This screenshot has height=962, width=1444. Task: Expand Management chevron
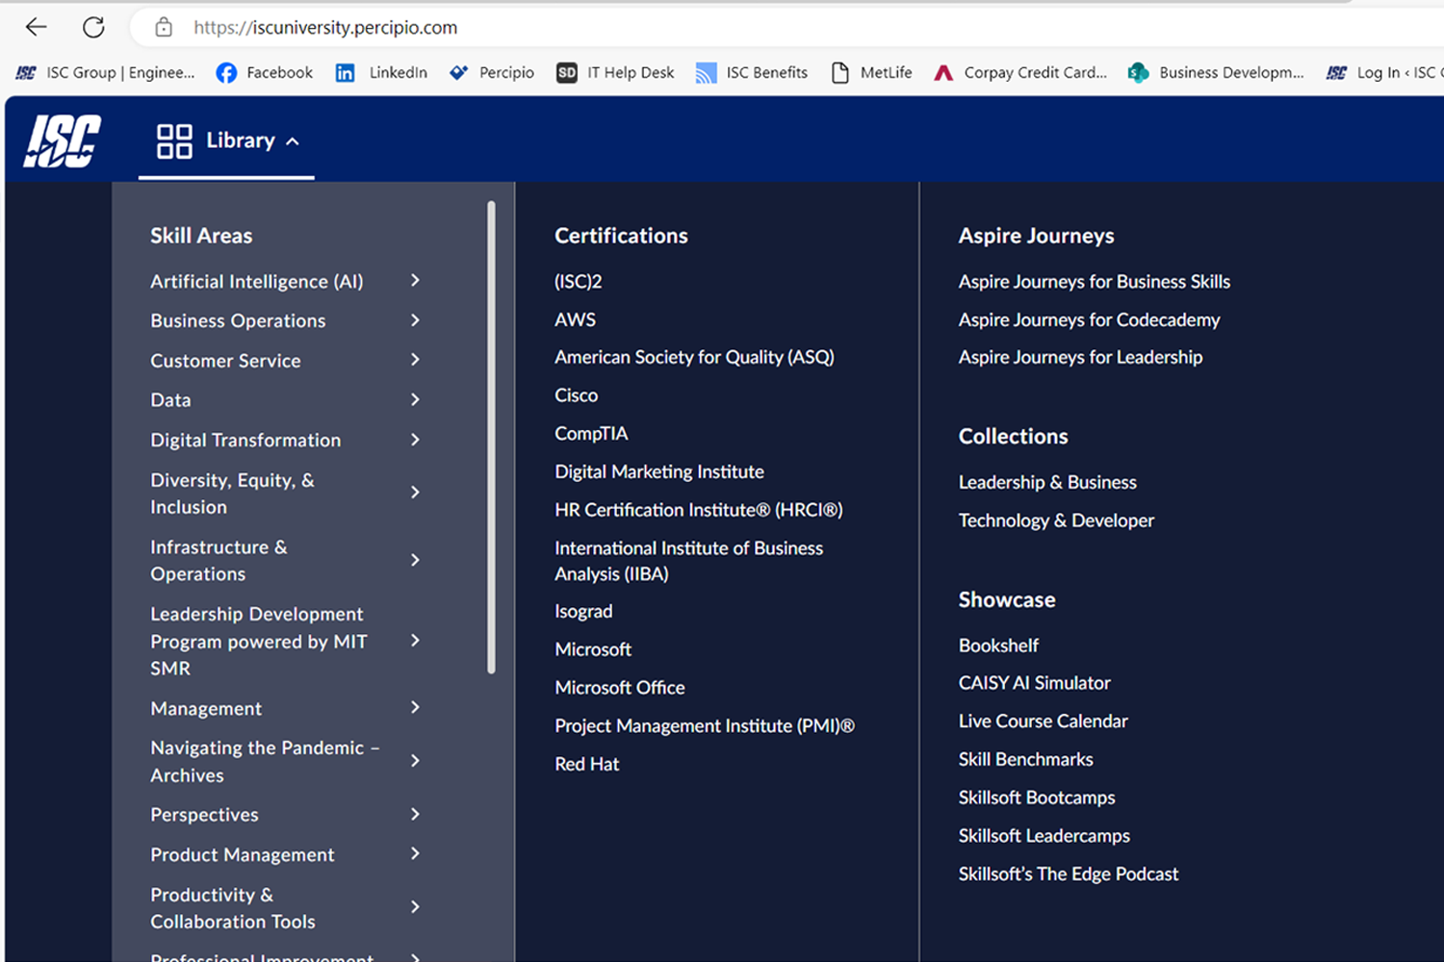tap(415, 708)
